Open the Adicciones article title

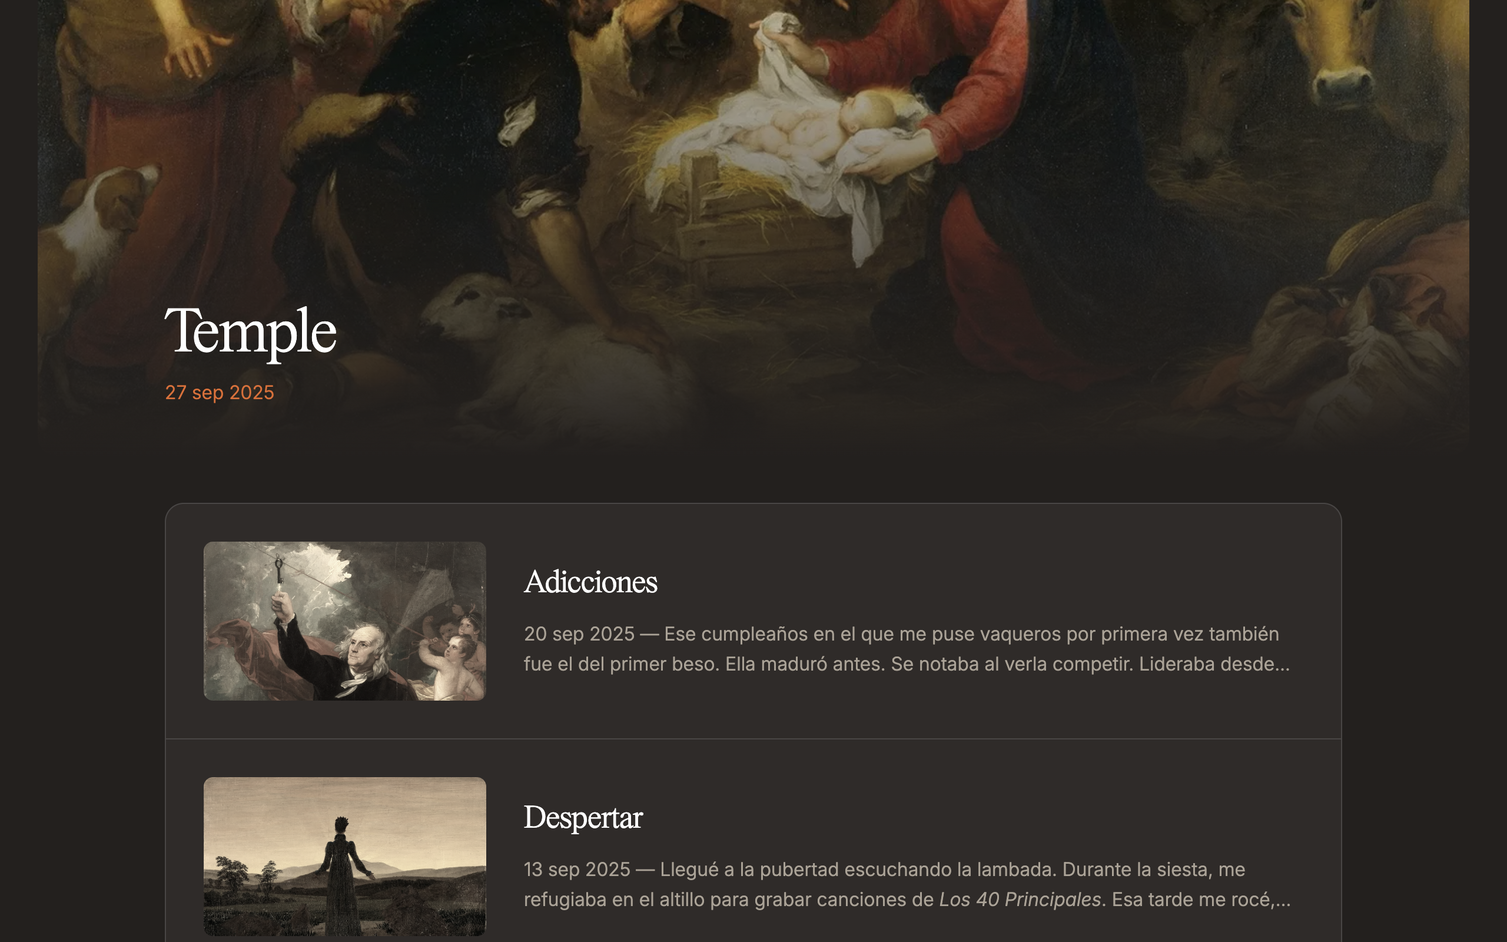pyautogui.click(x=590, y=582)
